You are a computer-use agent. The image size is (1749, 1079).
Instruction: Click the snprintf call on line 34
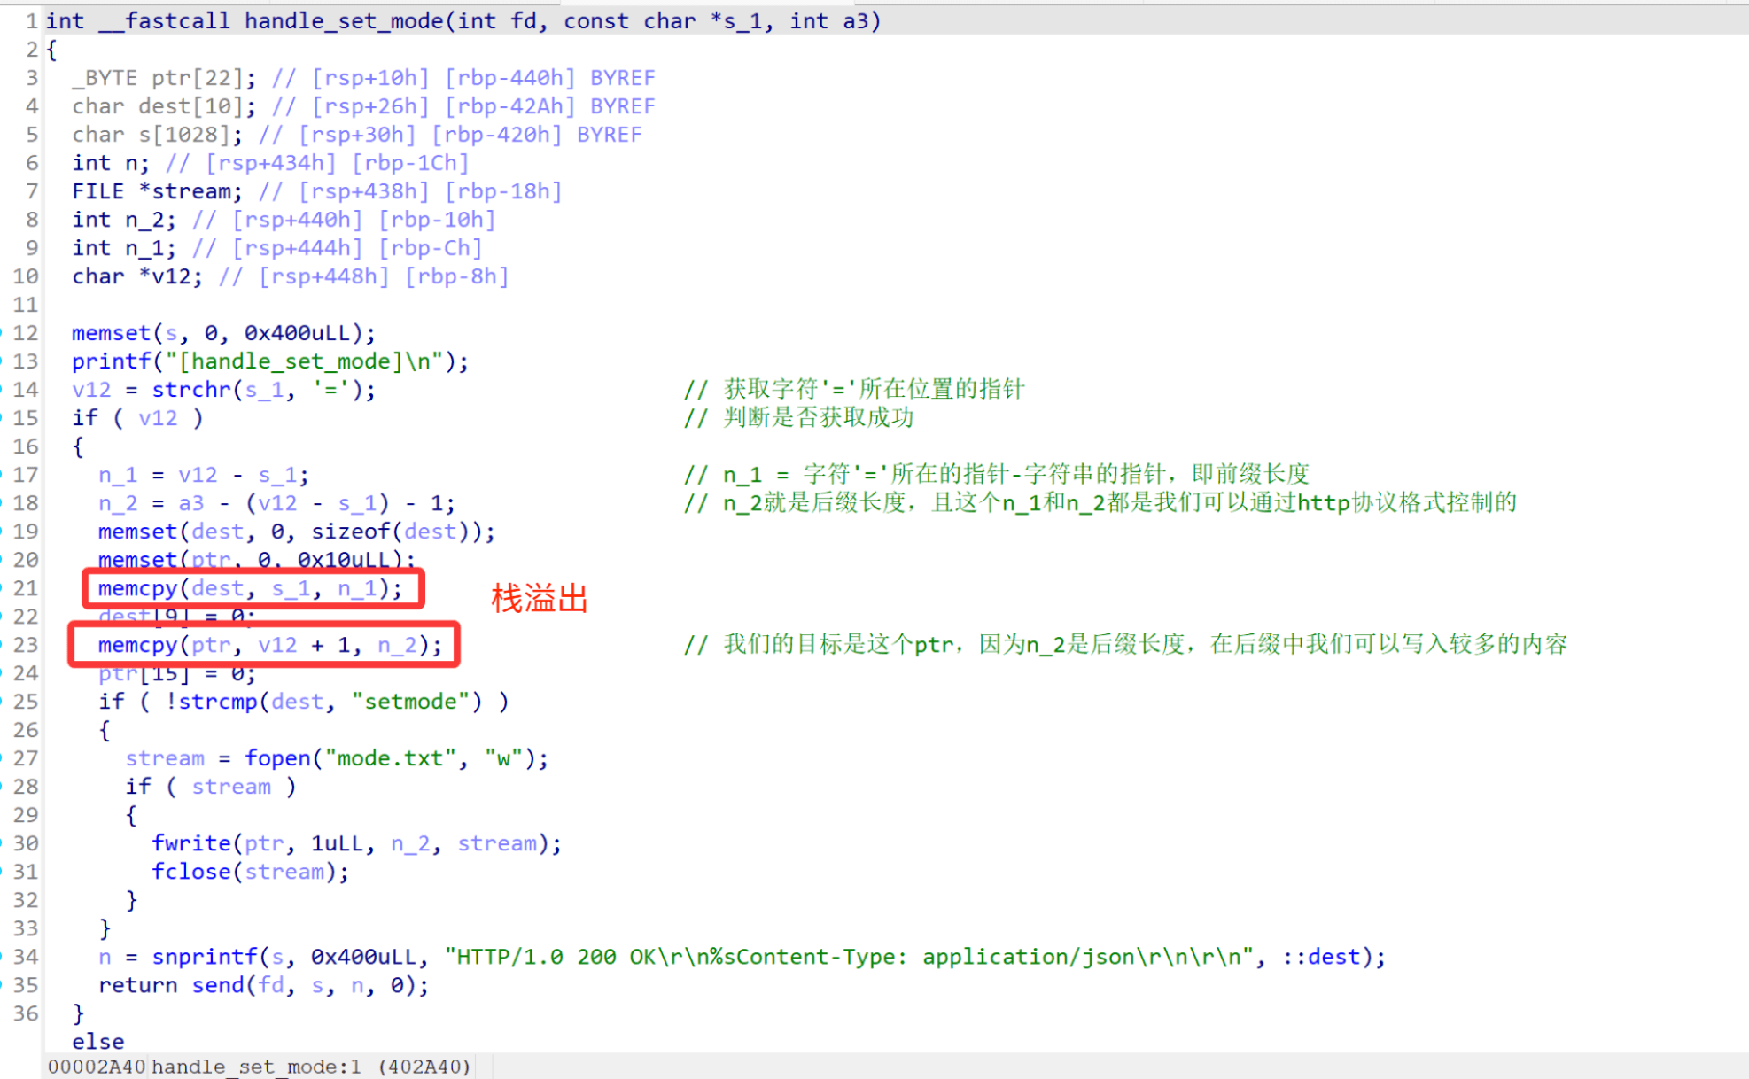coord(205,957)
